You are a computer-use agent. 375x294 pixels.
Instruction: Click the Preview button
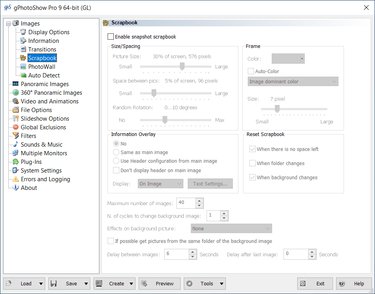click(x=159, y=284)
